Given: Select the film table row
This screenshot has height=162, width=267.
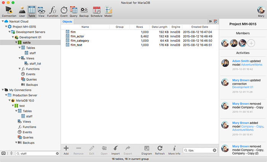Looking at the screenshot, I should [x=140, y=32].
